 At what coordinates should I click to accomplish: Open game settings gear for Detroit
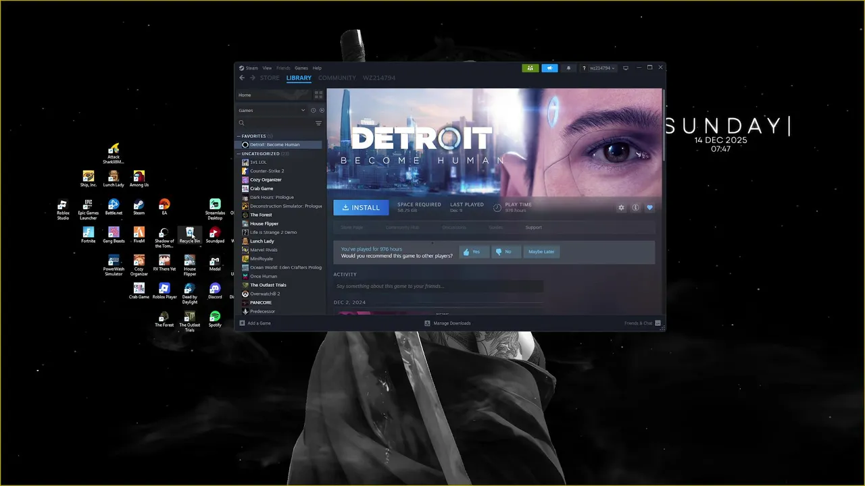click(x=621, y=207)
